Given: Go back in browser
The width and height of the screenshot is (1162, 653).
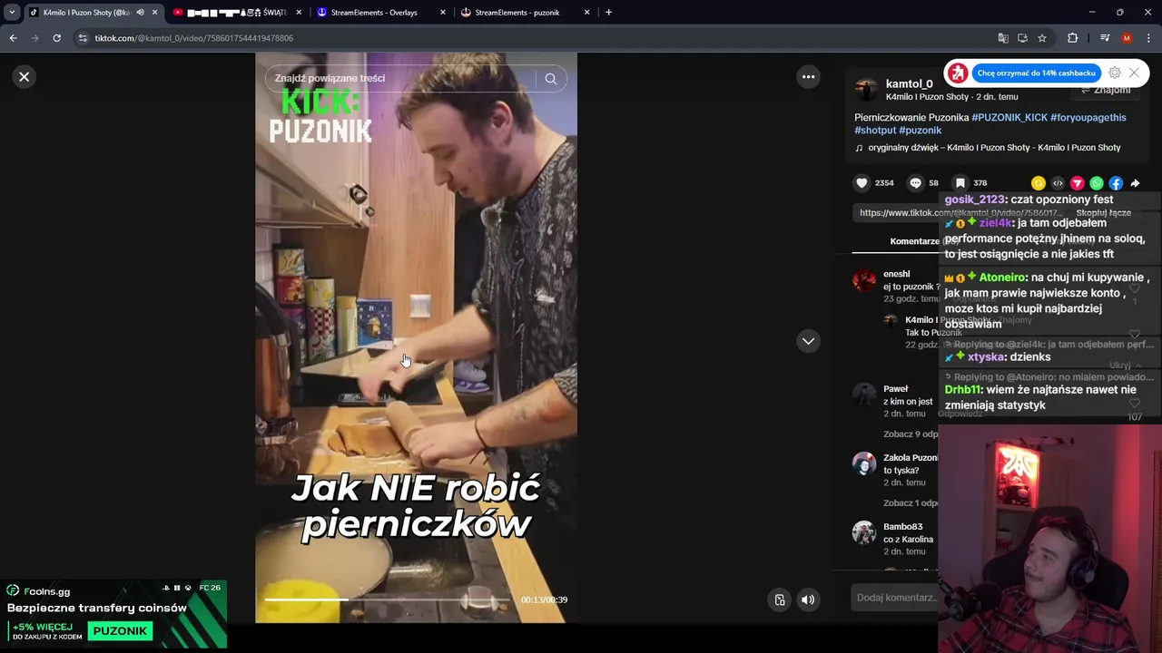Looking at the screenshot, I should [13, 38].
